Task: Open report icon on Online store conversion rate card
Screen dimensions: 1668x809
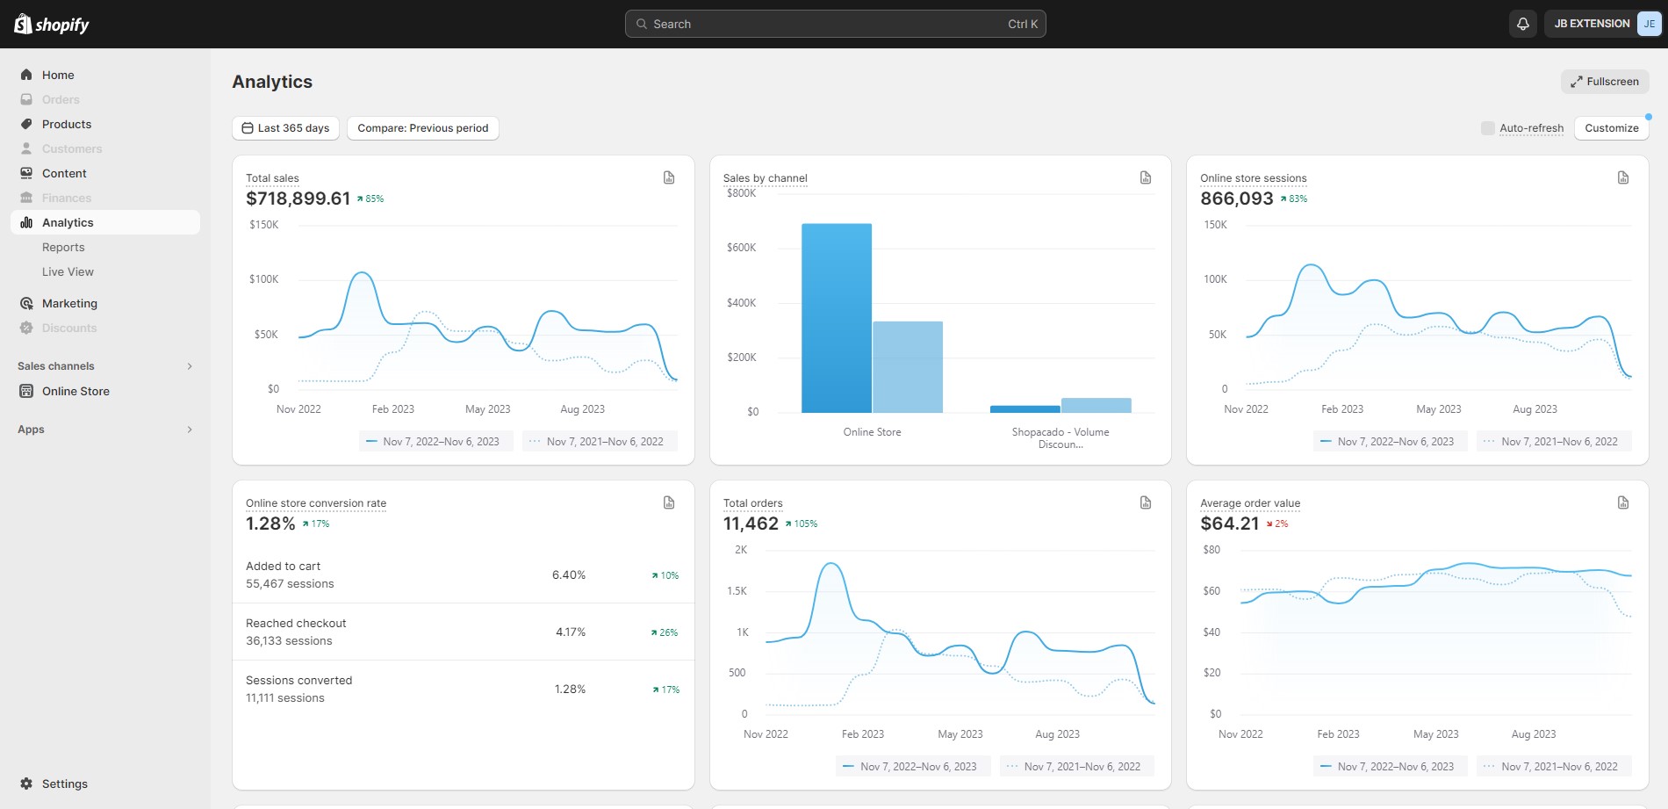Action: (669, 502)
